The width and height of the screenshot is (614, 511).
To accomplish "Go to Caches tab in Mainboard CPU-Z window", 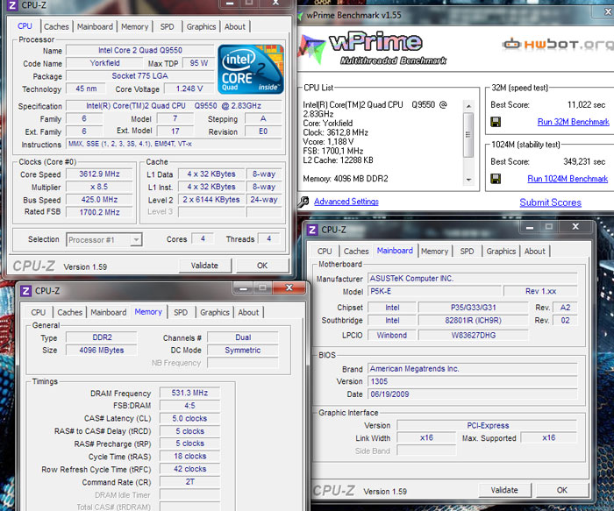I will tap(356, 252).
